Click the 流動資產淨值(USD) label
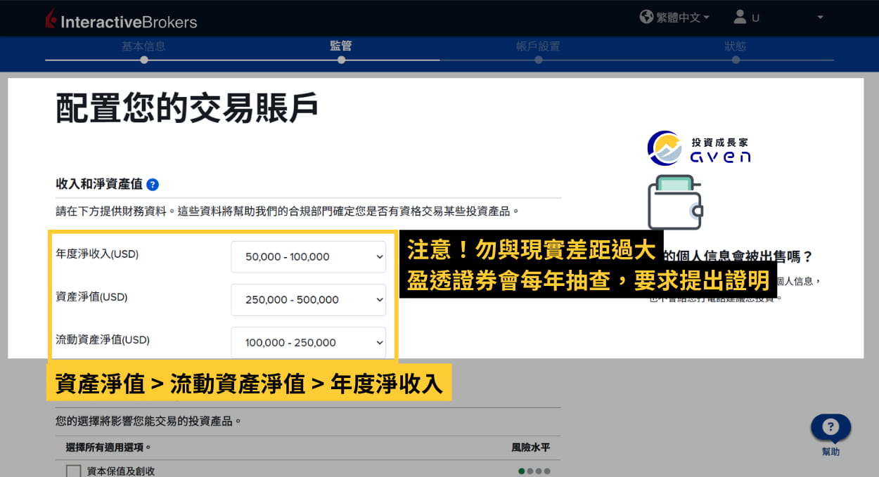879x477 pixels. (103, 339)
